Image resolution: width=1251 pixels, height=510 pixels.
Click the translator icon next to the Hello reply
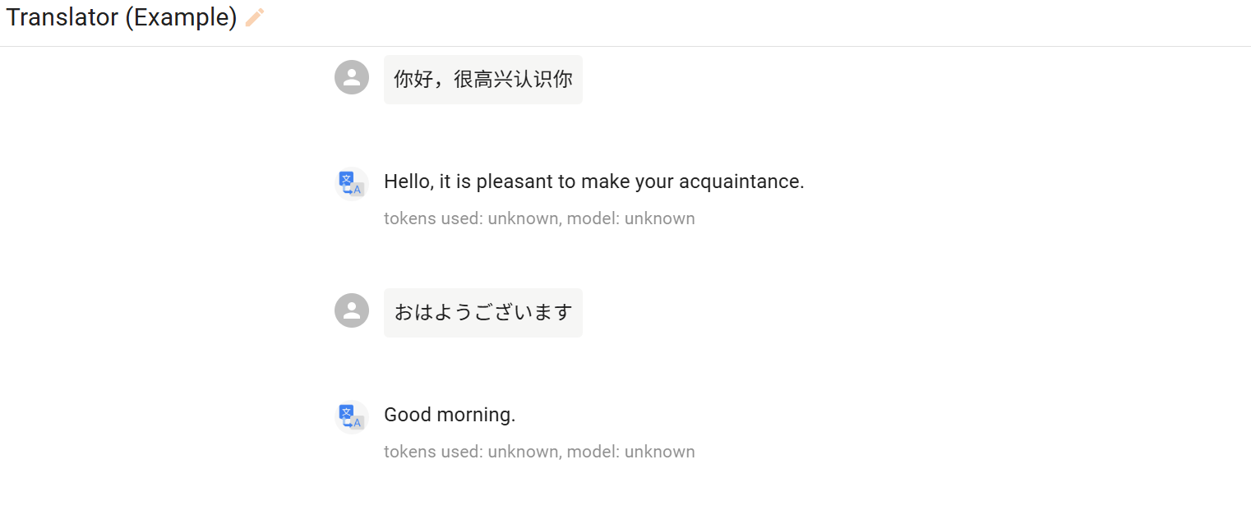tap(352, 183)
